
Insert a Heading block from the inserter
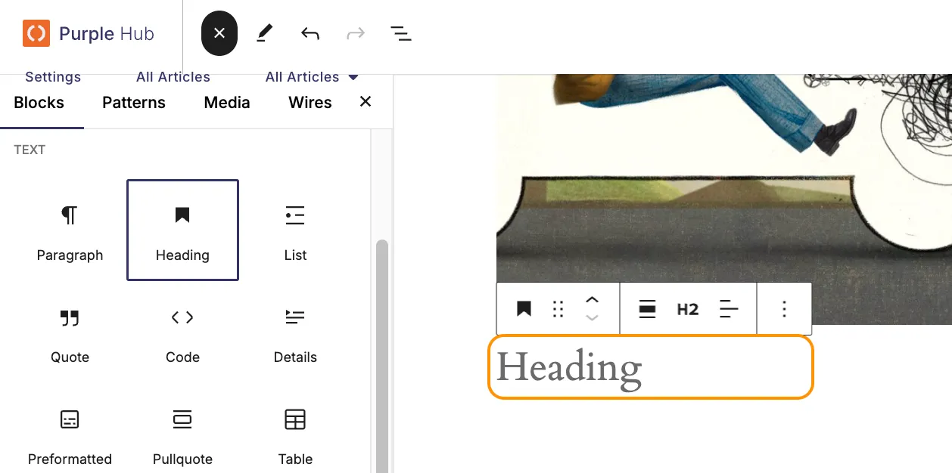[182, 230]
